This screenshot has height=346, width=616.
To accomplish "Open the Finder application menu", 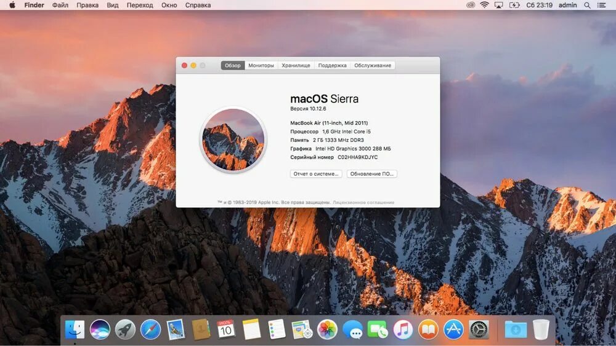I will coord(34,5).
